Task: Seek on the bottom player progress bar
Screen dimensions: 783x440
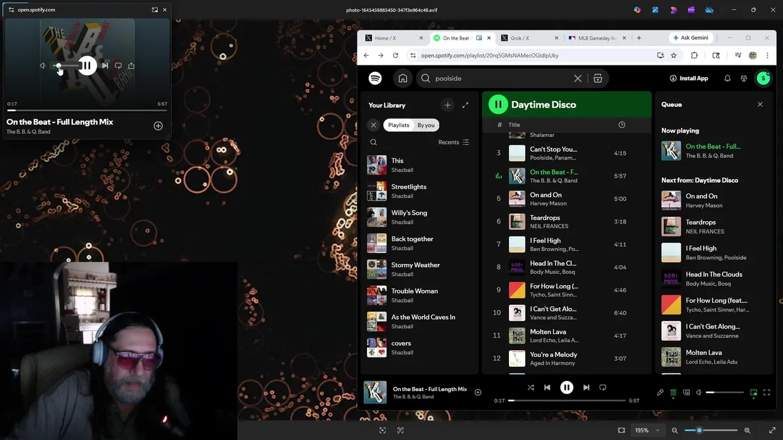Action: point(566,401)
